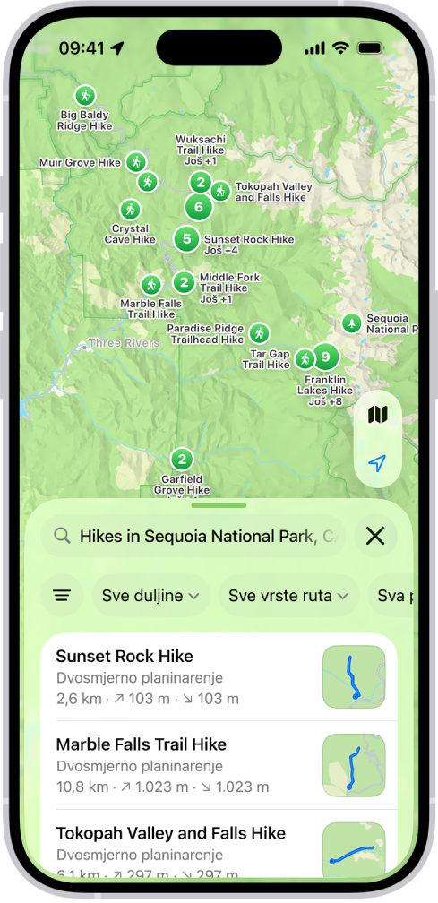This screenshot has width=438, height=903.
Task: Tap the current location arrow button
Action: click(377, 463)
